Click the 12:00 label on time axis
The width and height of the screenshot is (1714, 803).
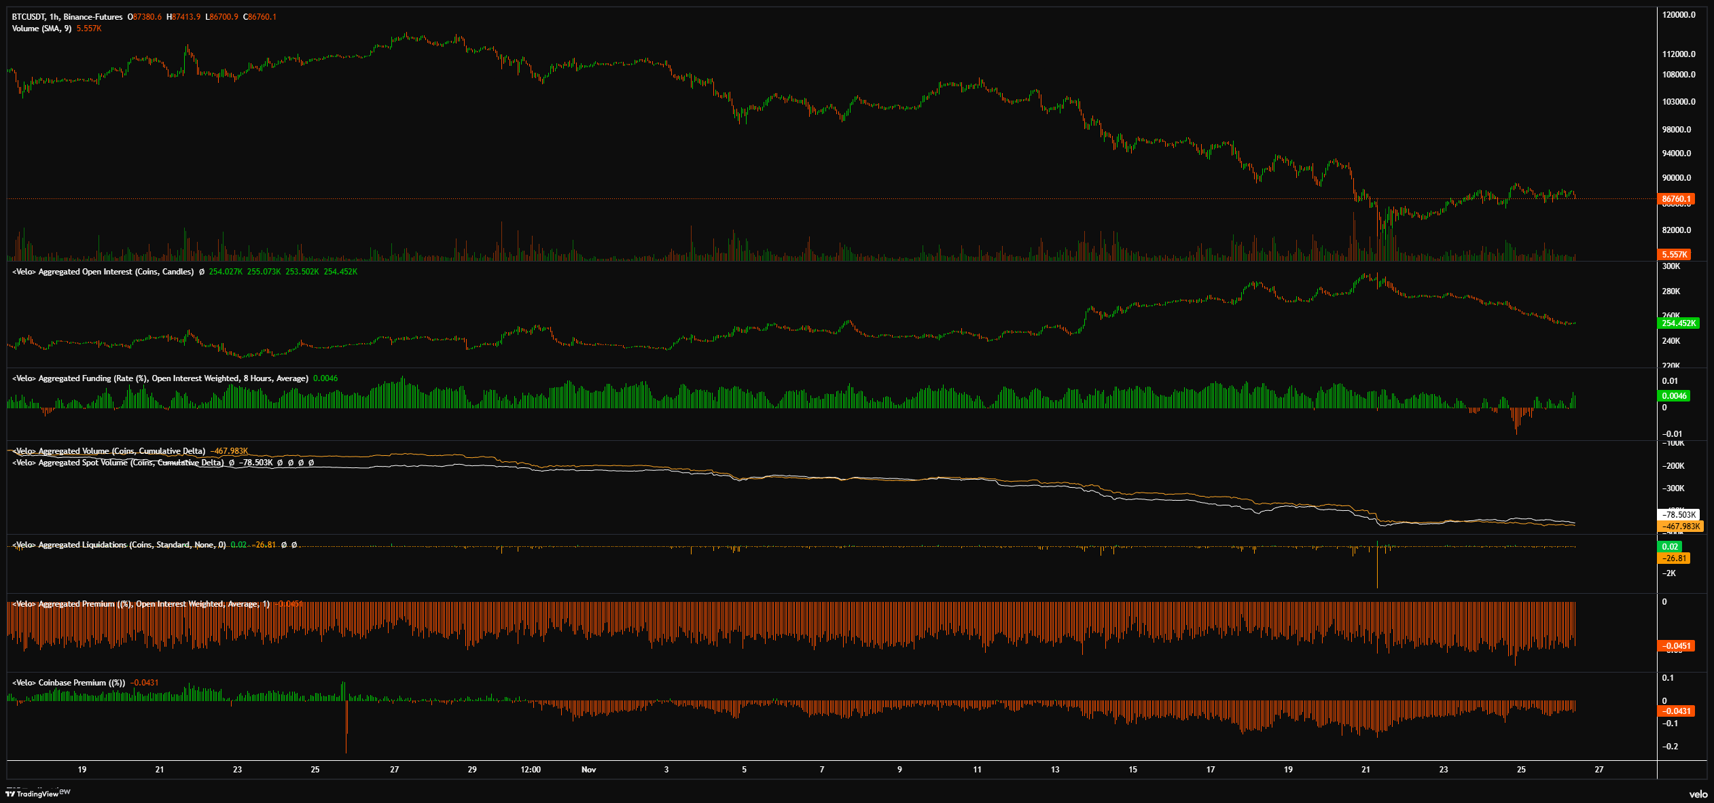(x=531, y=770)
